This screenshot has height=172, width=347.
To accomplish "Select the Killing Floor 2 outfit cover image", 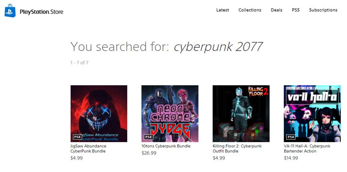I will [x=241, y=114].
